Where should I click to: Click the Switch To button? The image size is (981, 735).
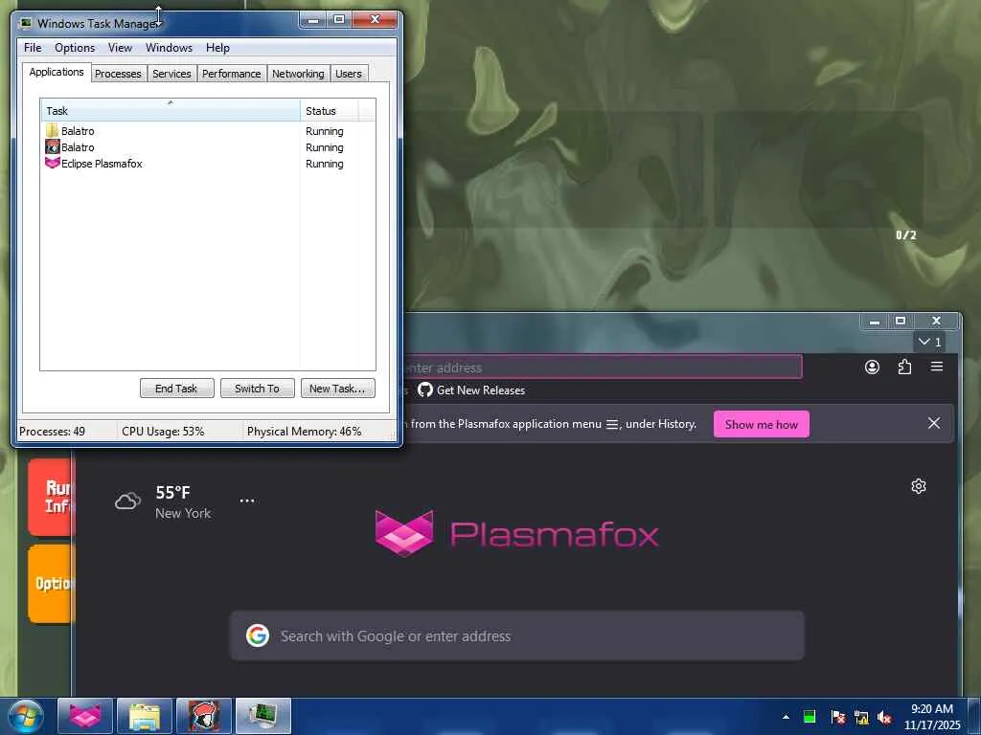pyautogui.click(x=257, y=389)
